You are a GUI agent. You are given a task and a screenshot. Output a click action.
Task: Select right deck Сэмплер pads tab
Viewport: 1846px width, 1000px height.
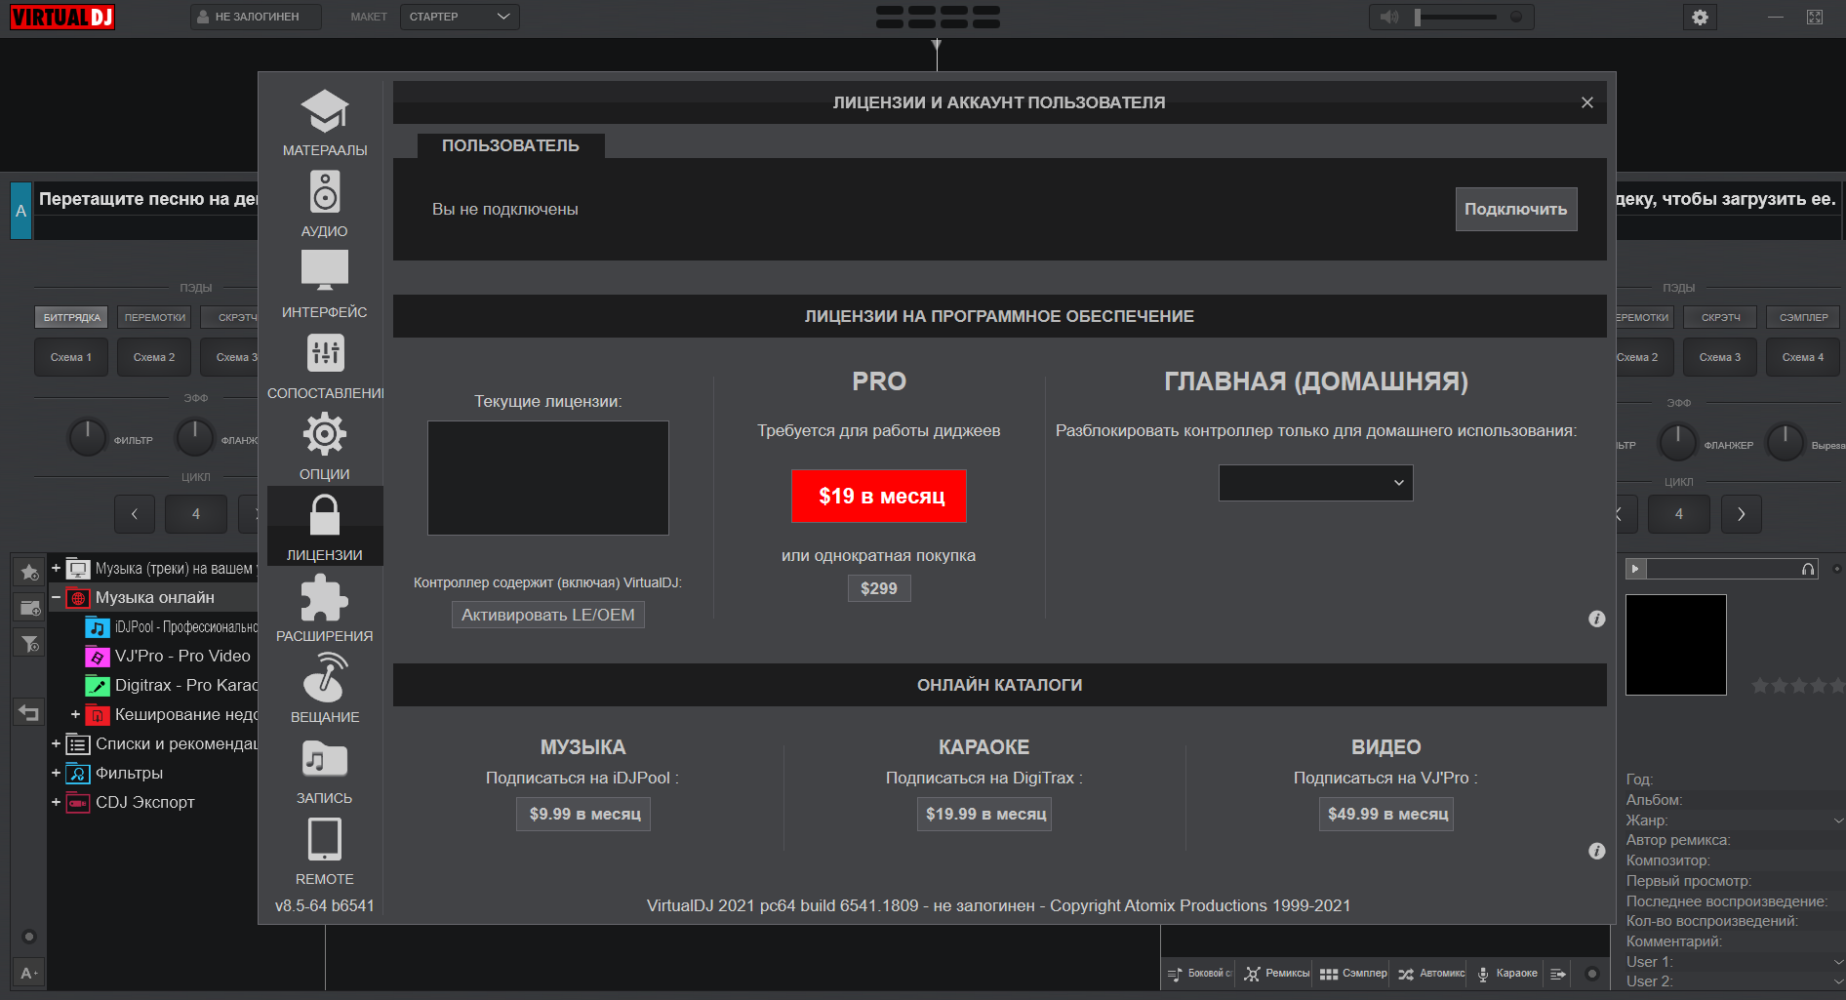coord(1803,317)
